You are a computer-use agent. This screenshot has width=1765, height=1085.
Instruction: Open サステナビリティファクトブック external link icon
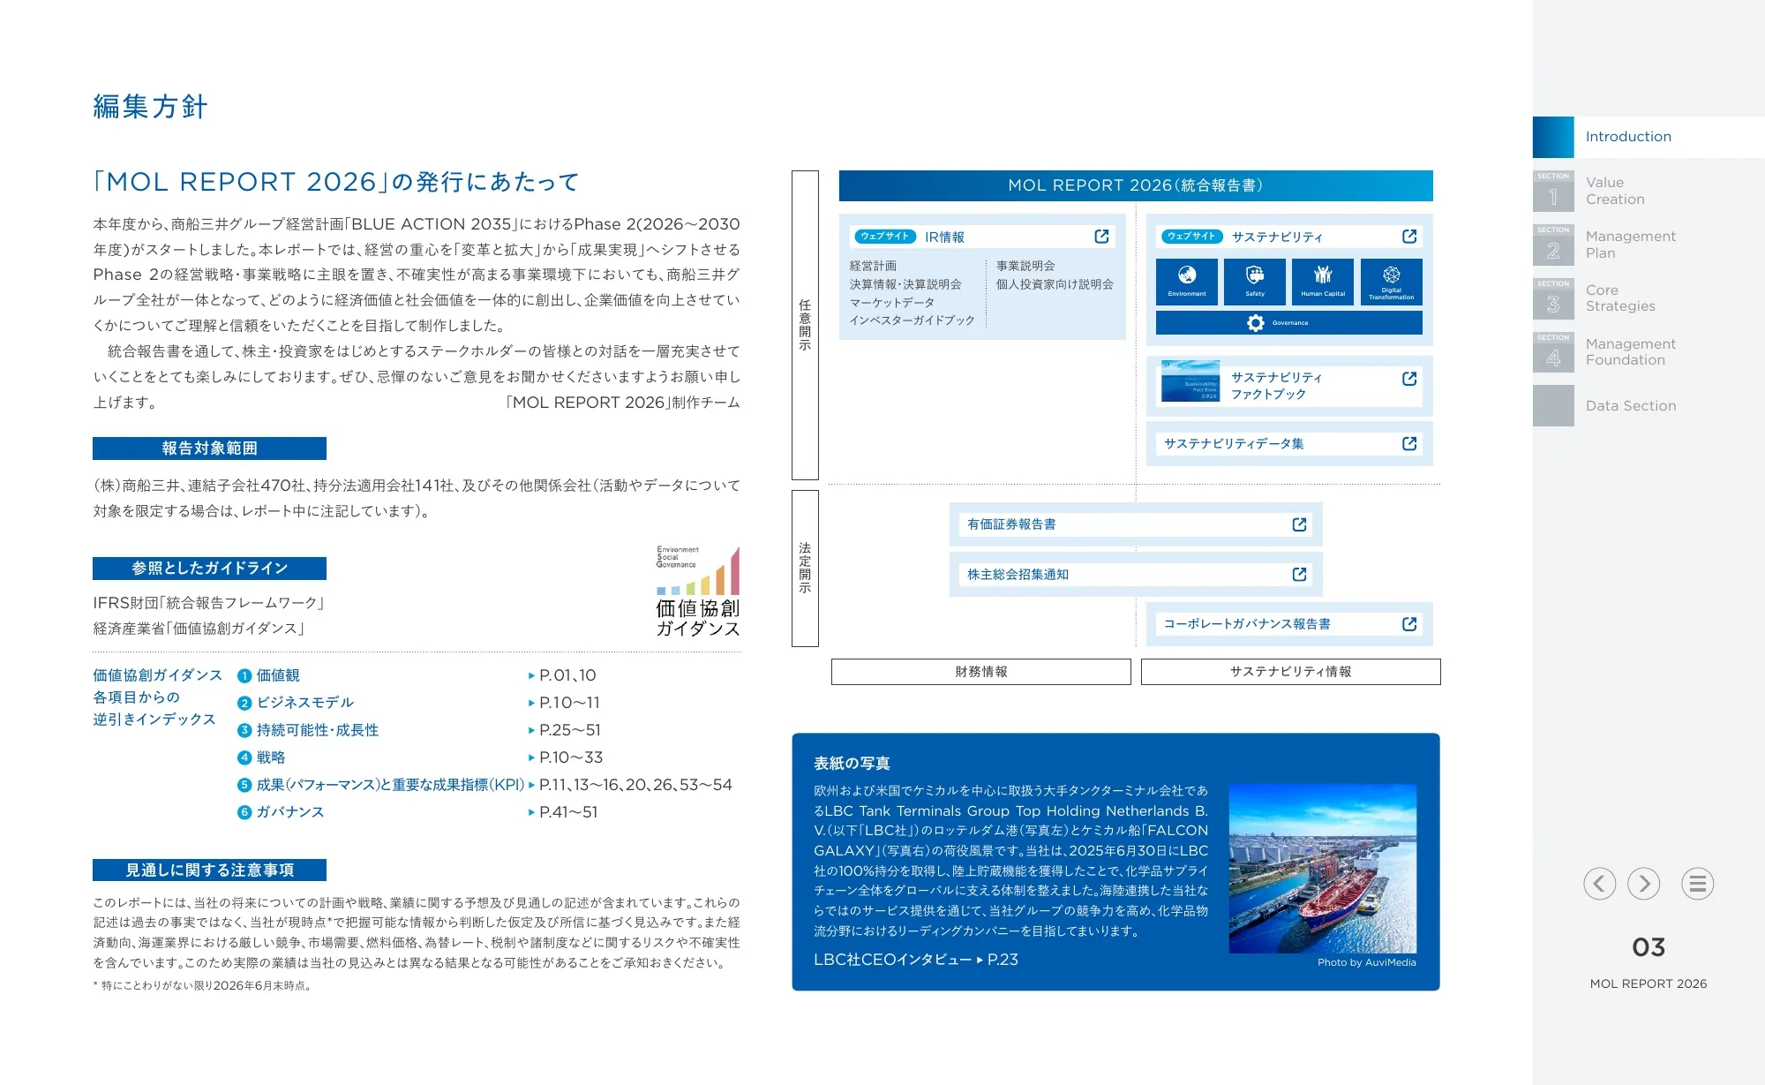coord(1409,379)
